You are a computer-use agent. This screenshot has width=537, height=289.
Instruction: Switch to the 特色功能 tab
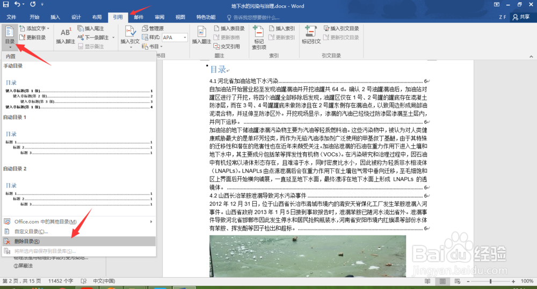pos(206,17)
